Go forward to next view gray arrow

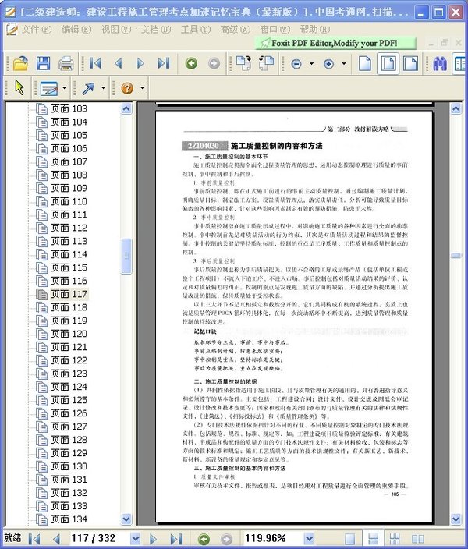[214, 63]
